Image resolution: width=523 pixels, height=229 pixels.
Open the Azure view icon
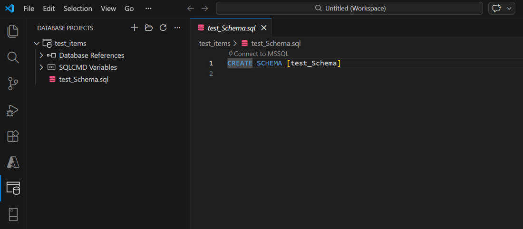(13, 162)
